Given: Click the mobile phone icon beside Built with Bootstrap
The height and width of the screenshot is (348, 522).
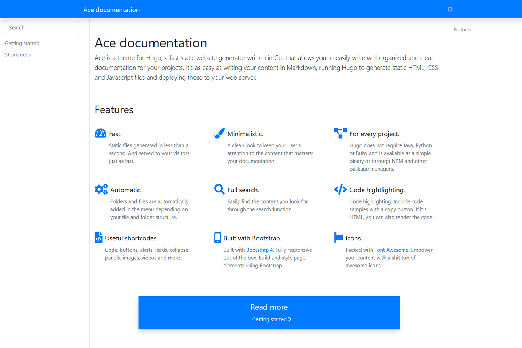Looking at the screenshot, I should click(217, 237).
